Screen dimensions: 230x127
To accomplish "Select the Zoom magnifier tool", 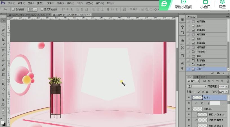I will pos(3,115).
